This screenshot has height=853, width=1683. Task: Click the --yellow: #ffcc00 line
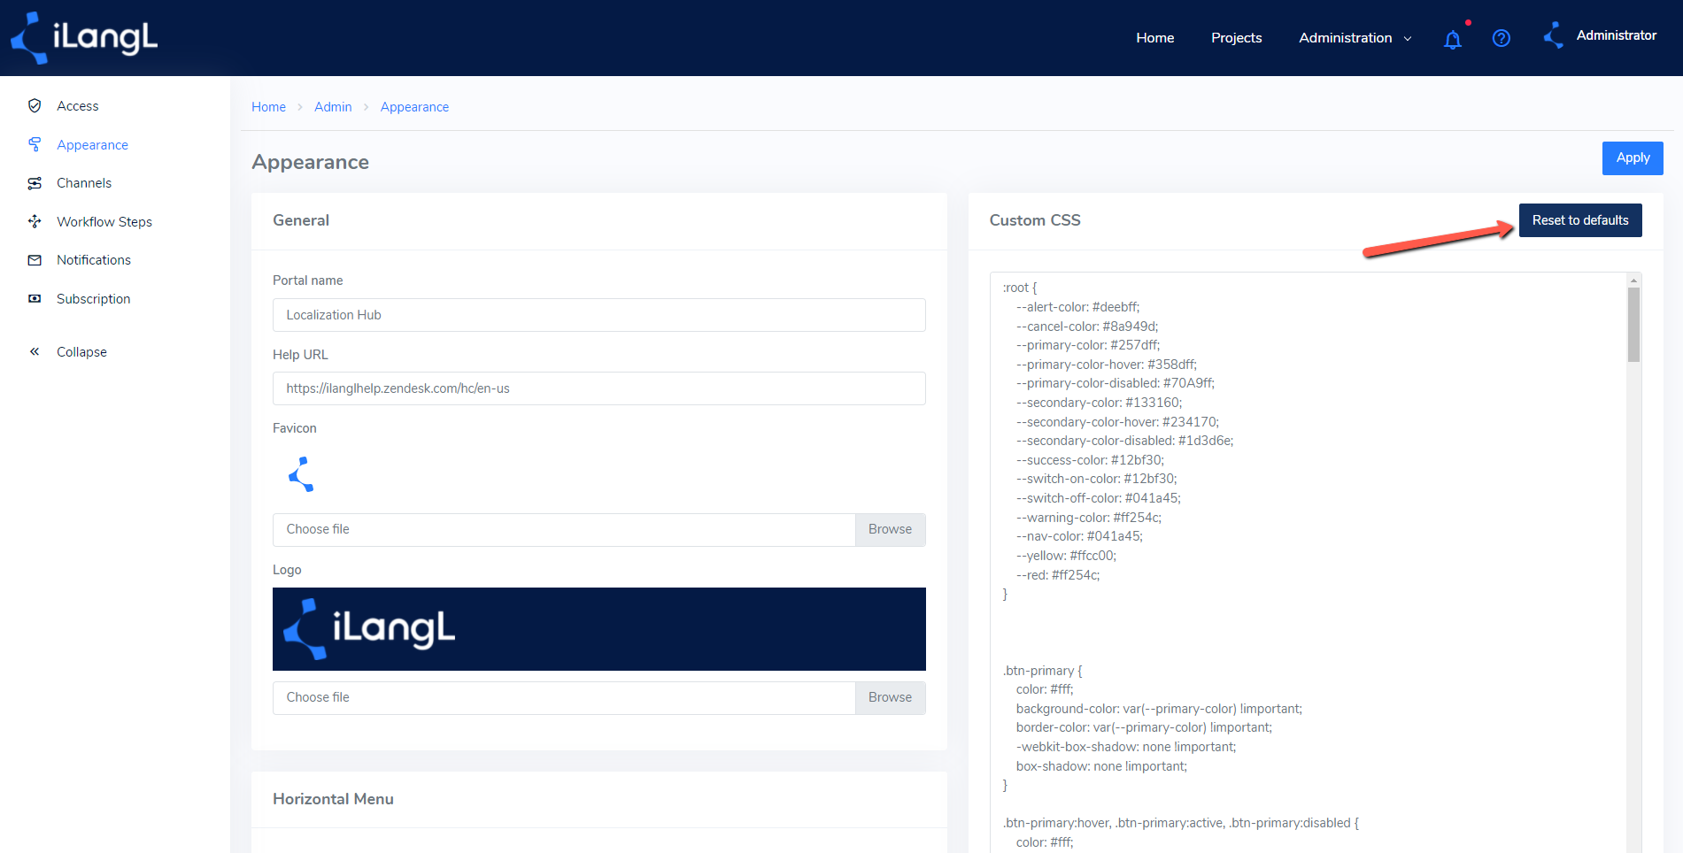(x=1067, y=556)
